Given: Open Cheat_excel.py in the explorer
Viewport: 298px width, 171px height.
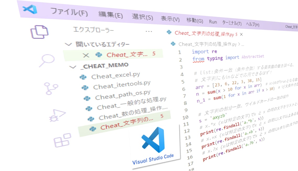Looking at the screenshot, I should [116, 76].
